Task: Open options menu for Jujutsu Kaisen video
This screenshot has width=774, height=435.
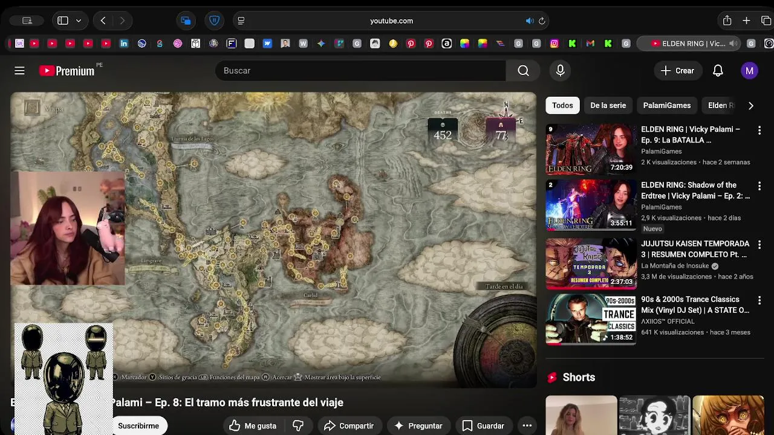Action: click(x=759, y=244)
